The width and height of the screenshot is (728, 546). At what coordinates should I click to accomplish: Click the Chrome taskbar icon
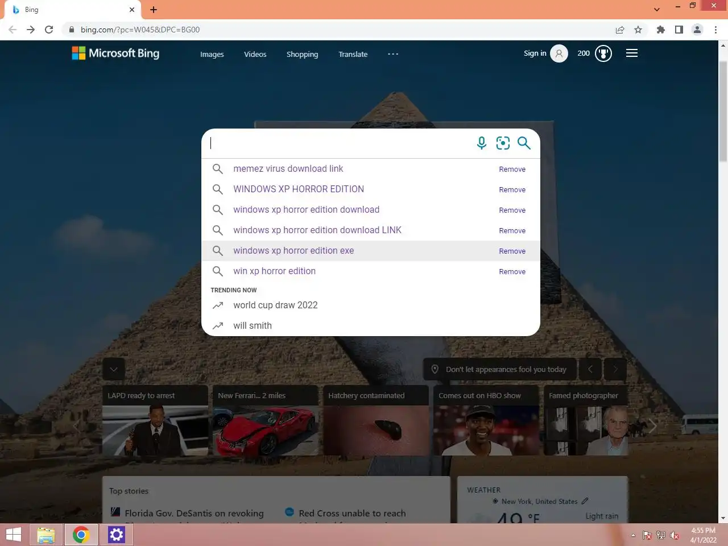click(81, 535)
